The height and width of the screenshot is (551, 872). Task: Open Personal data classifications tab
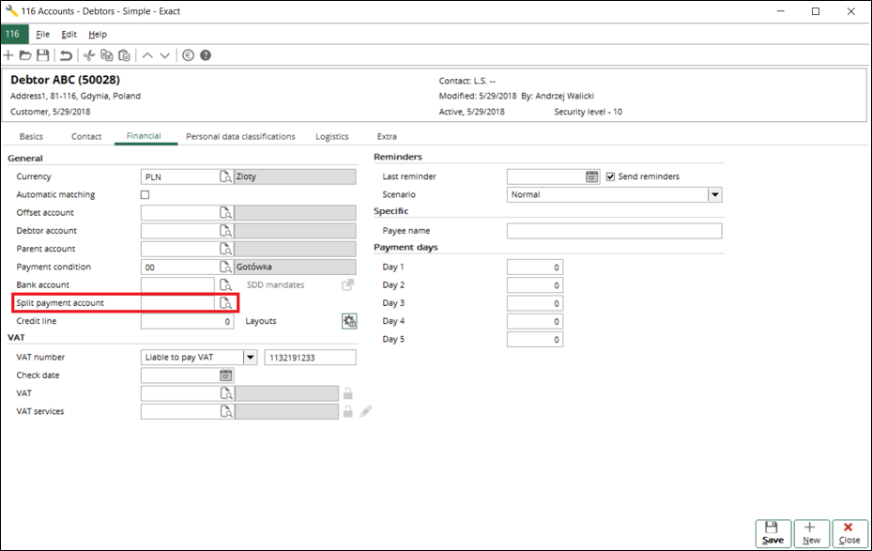point(240,136)
